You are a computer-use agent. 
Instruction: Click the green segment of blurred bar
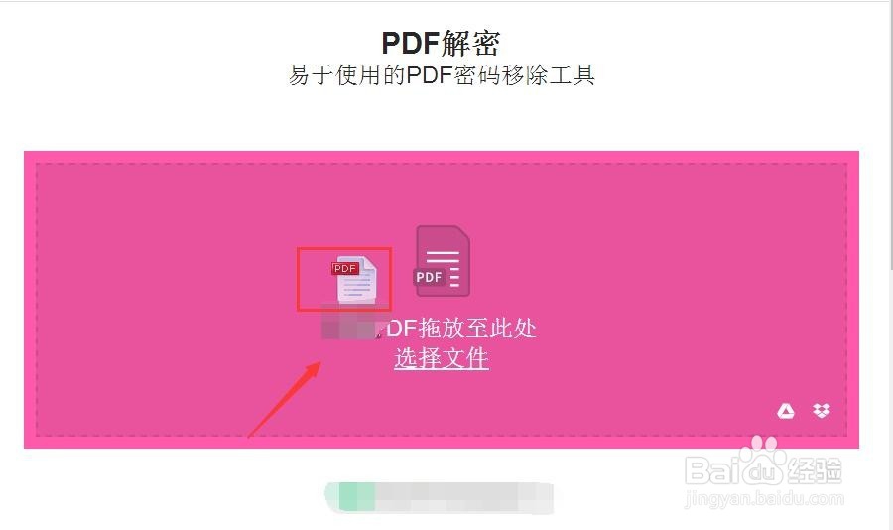357,497
